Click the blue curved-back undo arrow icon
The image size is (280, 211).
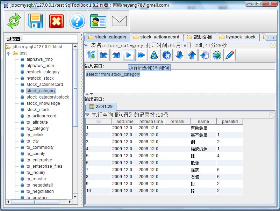click(104, 55)
